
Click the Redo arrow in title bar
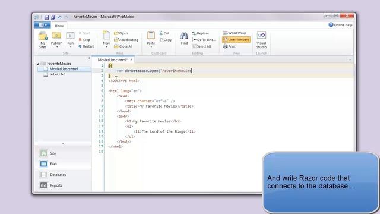point(66,17)
